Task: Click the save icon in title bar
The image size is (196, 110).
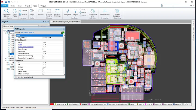Action: [x=9, y=2]
